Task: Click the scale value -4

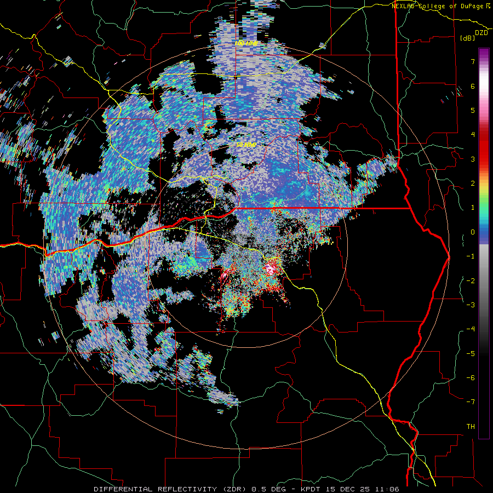Action: pos(471,329)
